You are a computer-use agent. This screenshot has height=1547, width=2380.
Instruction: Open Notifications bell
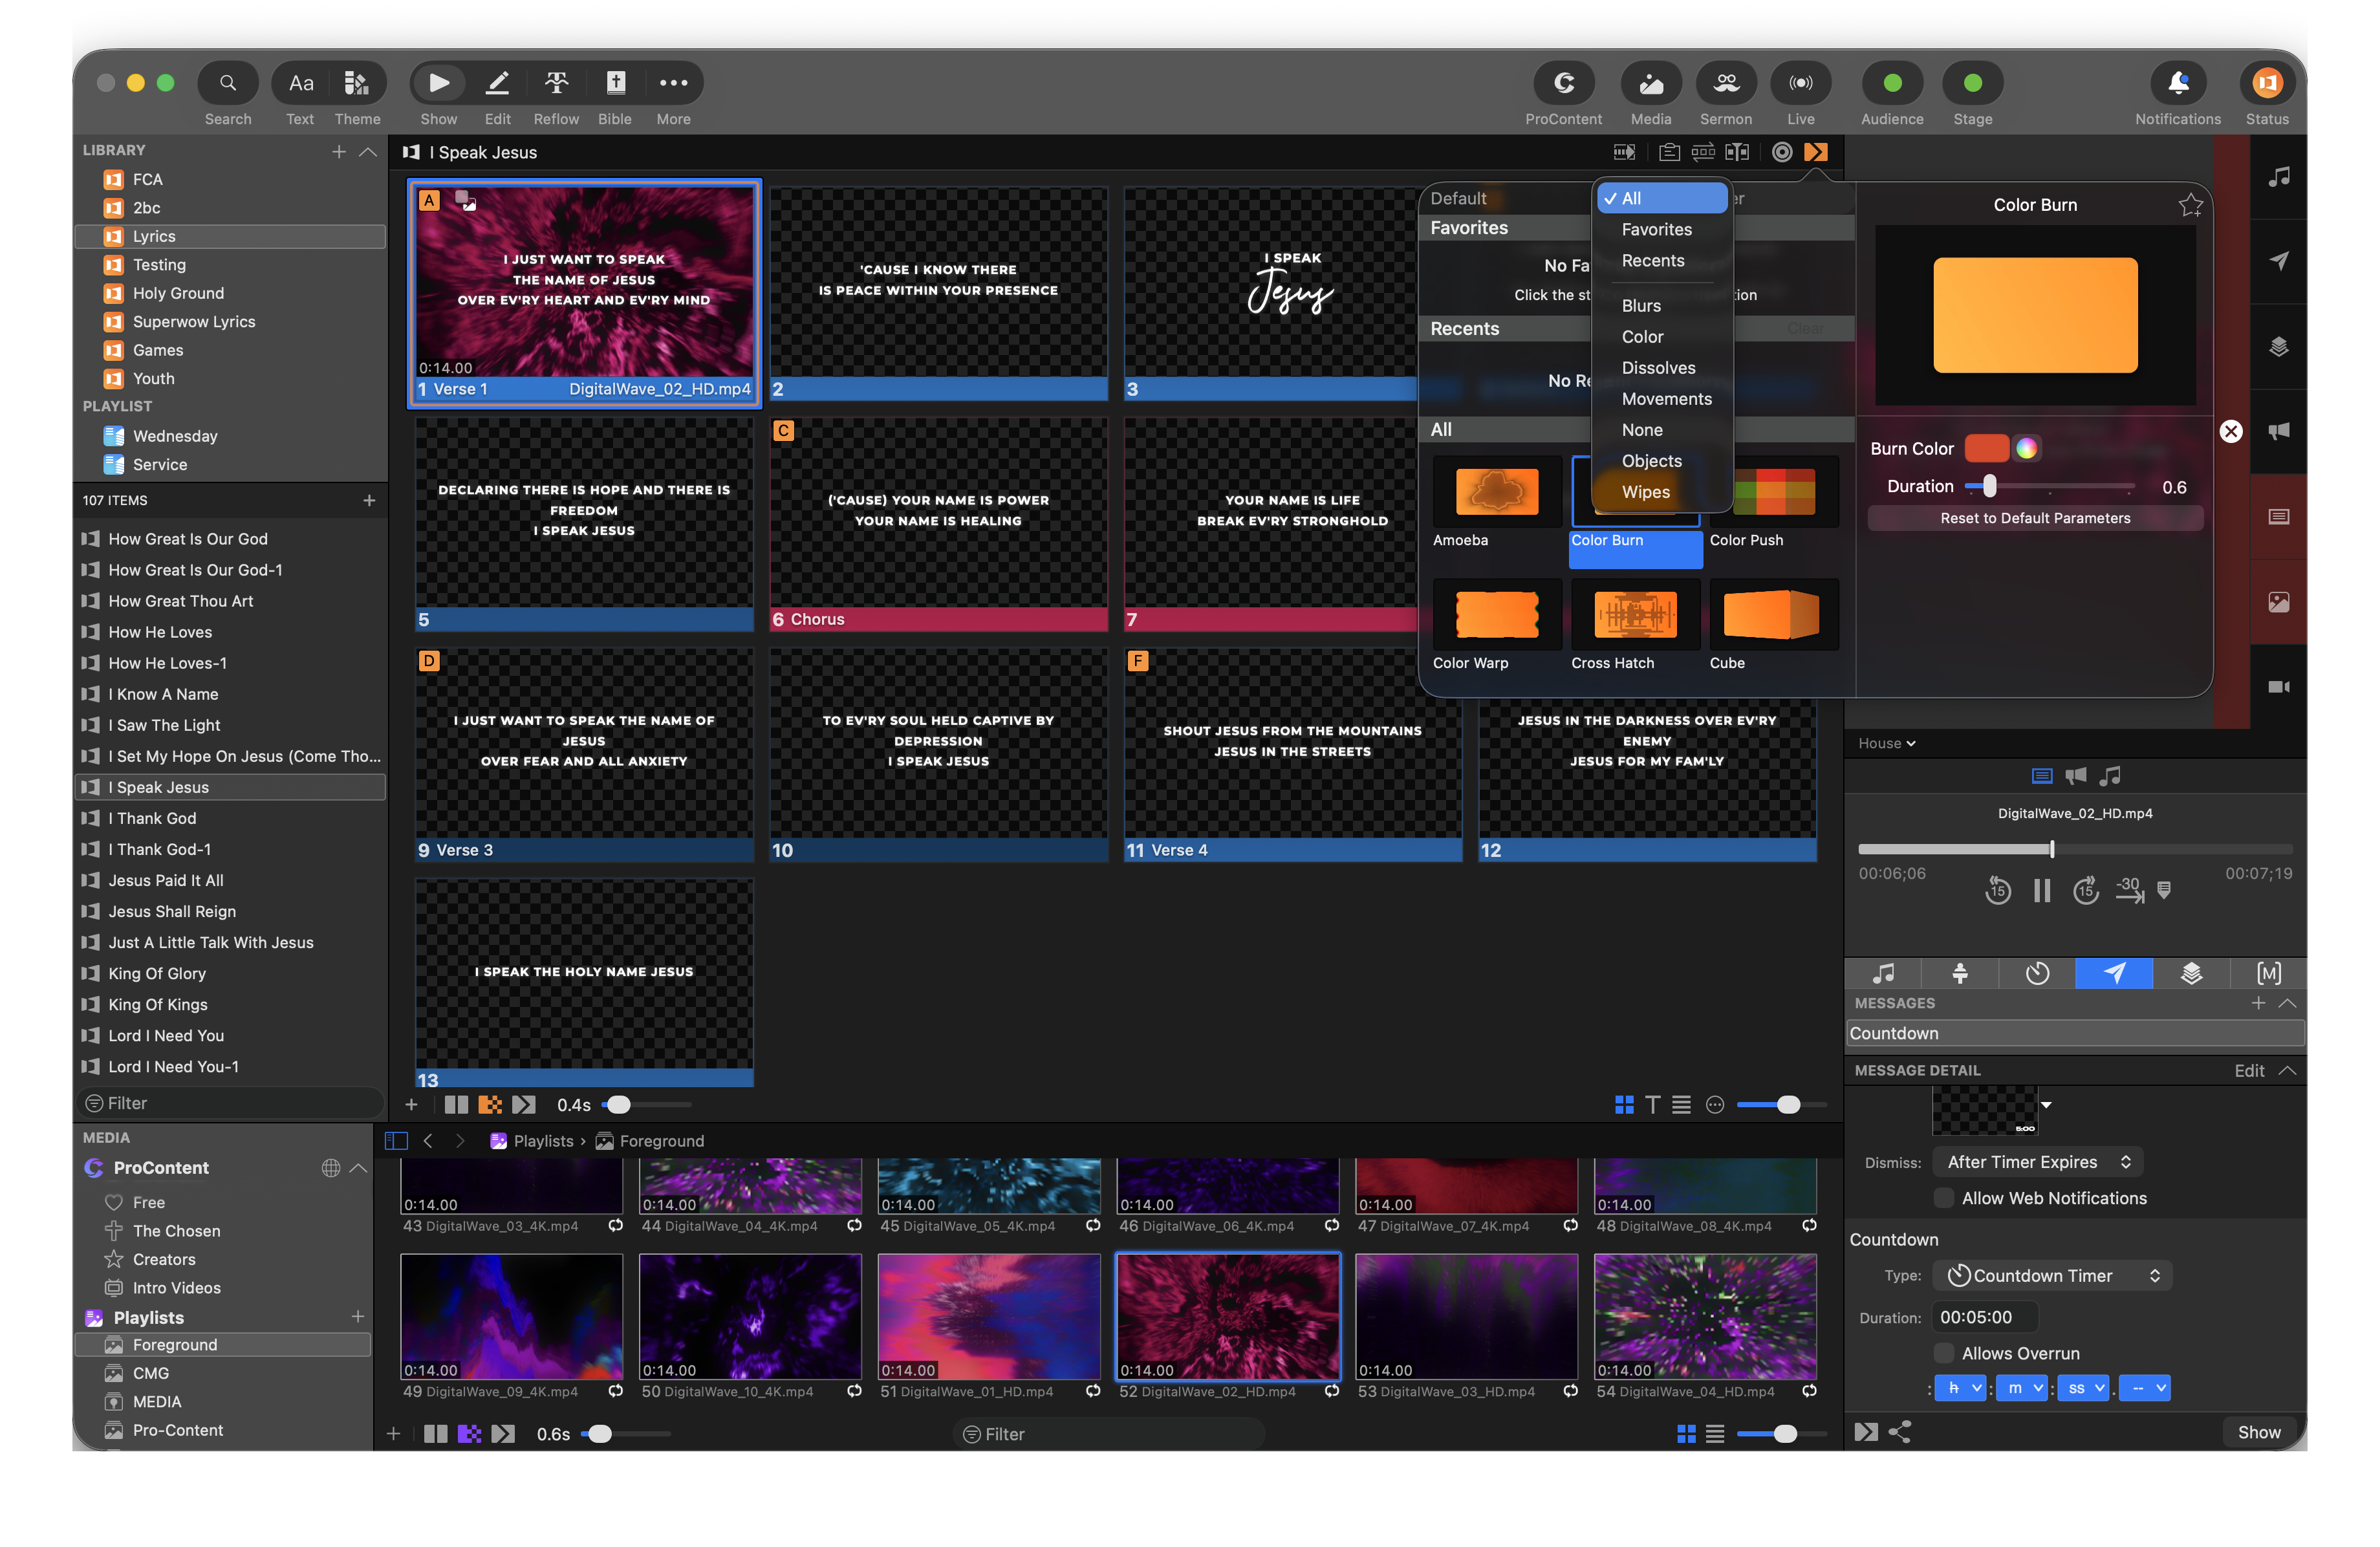[x=2178, y=84]
